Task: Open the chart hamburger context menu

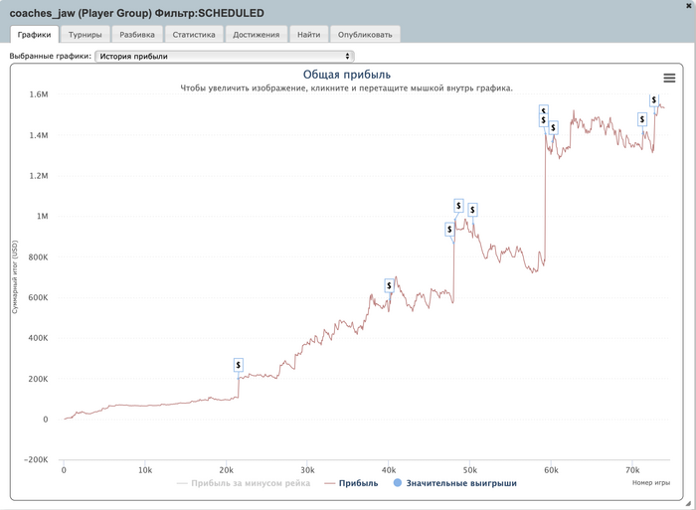Action: [669, 78]
